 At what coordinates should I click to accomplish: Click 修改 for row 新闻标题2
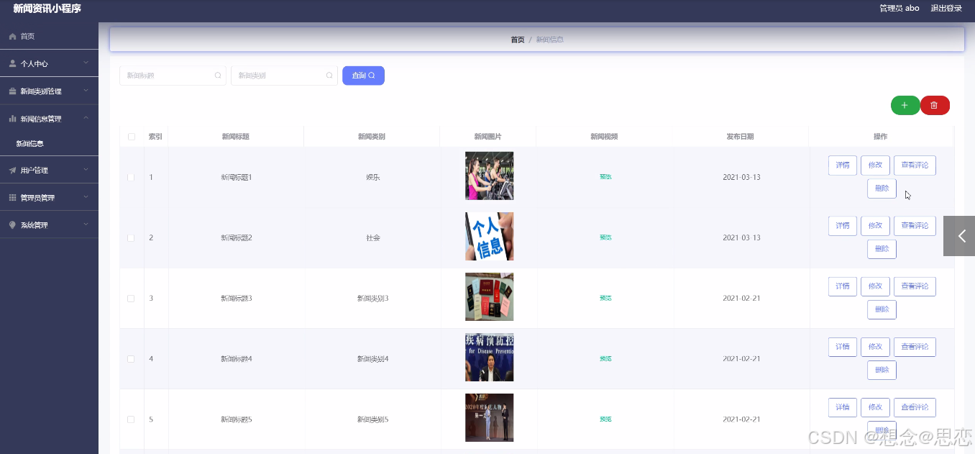[x=875, y=226]
